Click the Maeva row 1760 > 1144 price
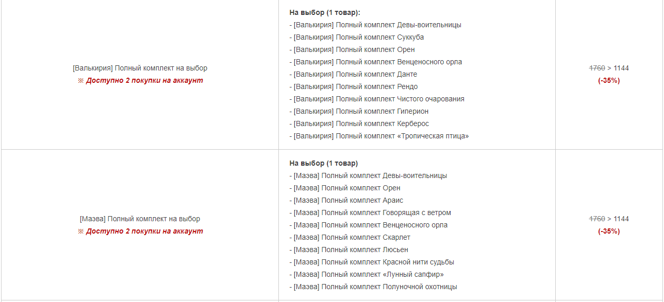This screenshot has height=302, width=664. [609, 219]
